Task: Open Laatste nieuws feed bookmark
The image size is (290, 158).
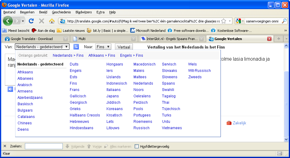Action: (71, 31)
